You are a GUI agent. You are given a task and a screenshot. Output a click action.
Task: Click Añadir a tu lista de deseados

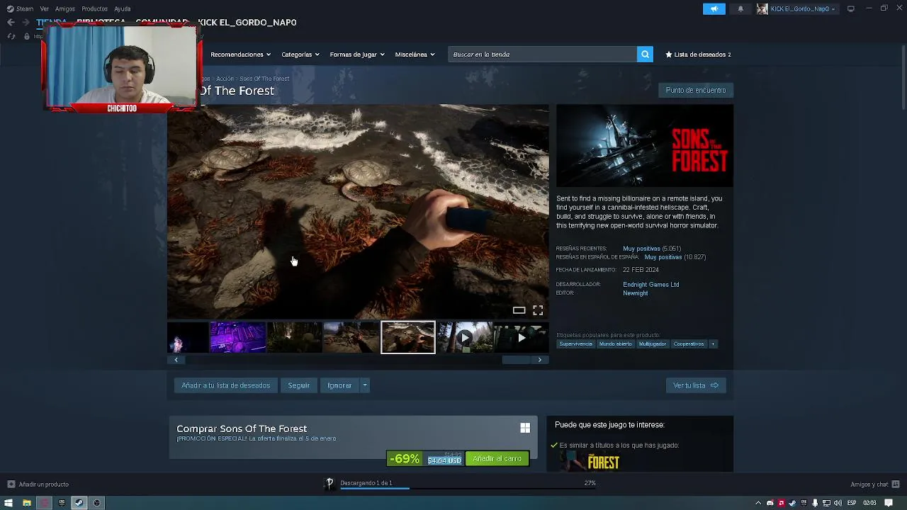[x=226, y=385]
